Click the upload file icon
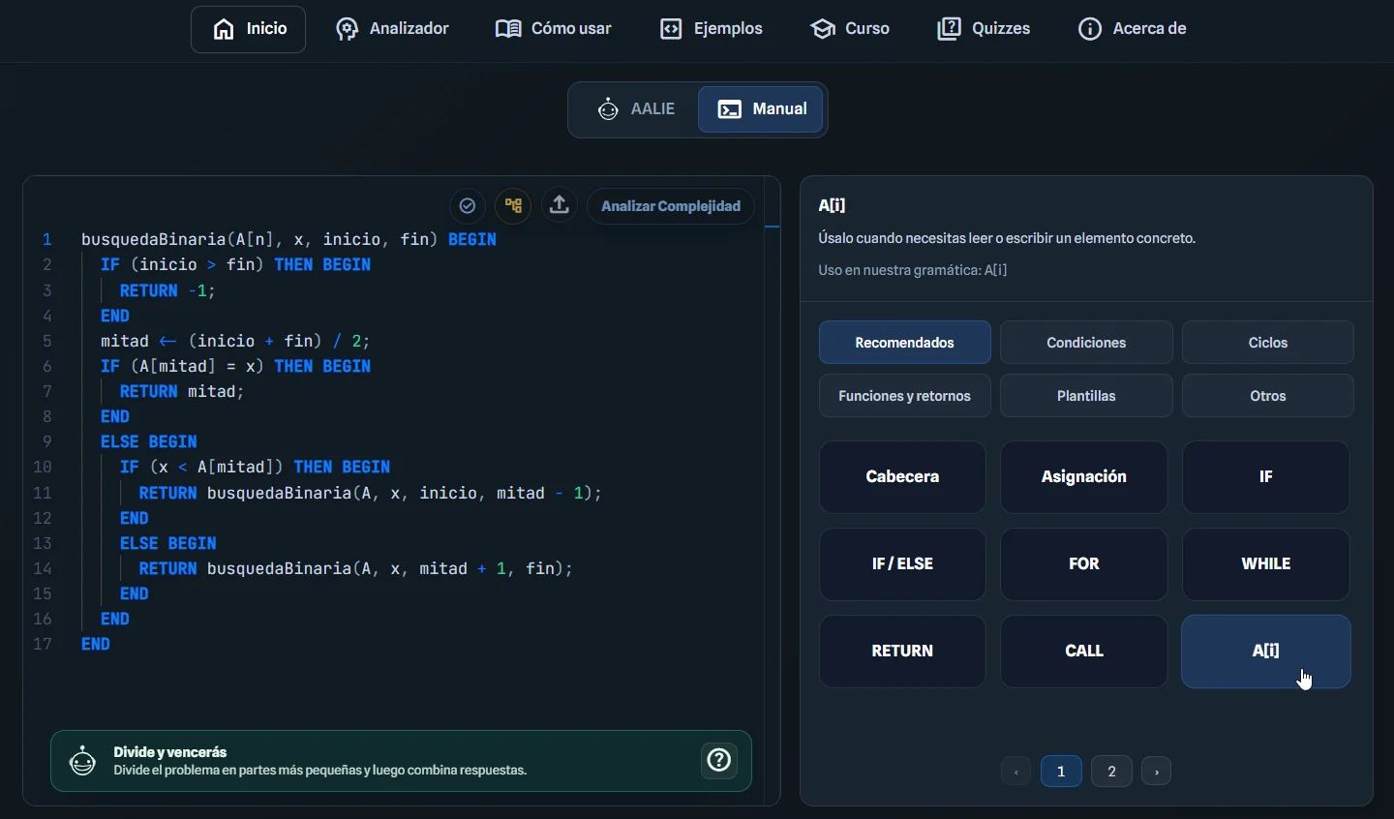 tap(561, 206)
